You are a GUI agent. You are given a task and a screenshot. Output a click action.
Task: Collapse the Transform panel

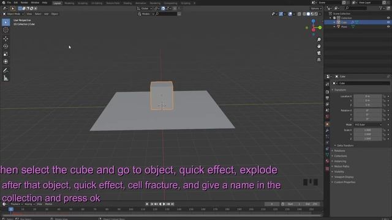coord(341,90)
